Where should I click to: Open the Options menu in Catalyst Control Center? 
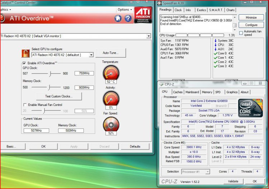[x=125, y=10]
